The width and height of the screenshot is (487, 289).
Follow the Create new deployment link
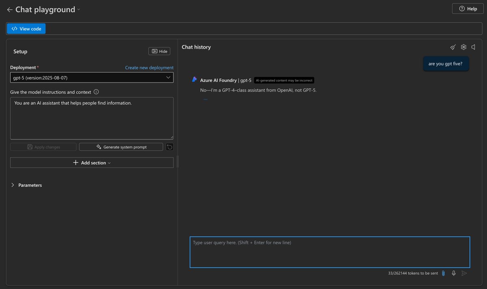[149, 68]
